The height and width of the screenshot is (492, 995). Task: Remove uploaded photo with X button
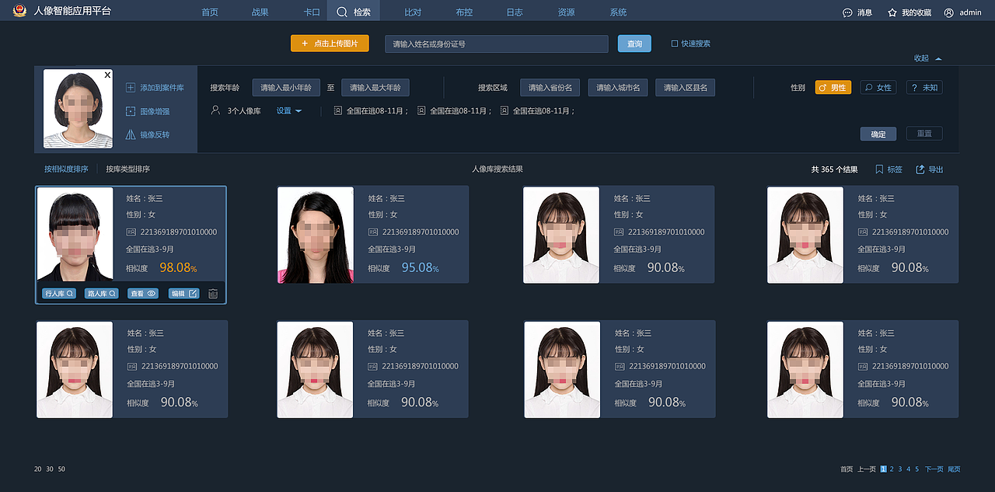(107, 75)
